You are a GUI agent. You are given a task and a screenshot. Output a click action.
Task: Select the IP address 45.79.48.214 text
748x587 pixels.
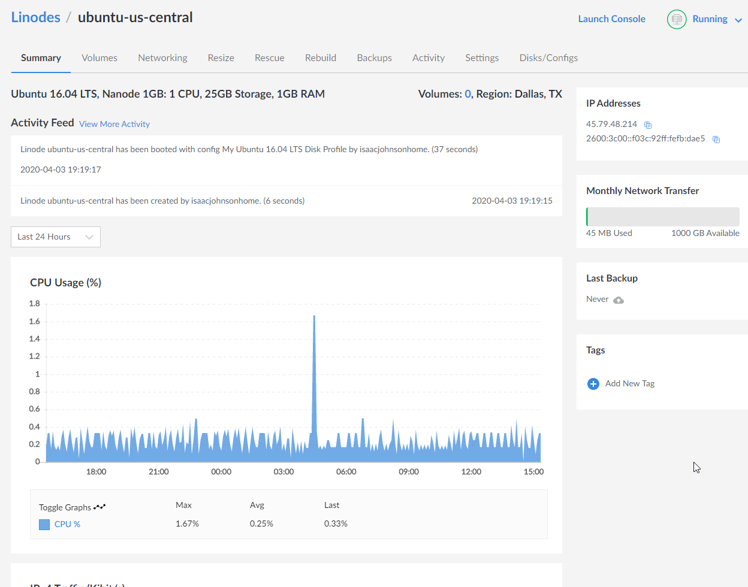click(611, 125)
